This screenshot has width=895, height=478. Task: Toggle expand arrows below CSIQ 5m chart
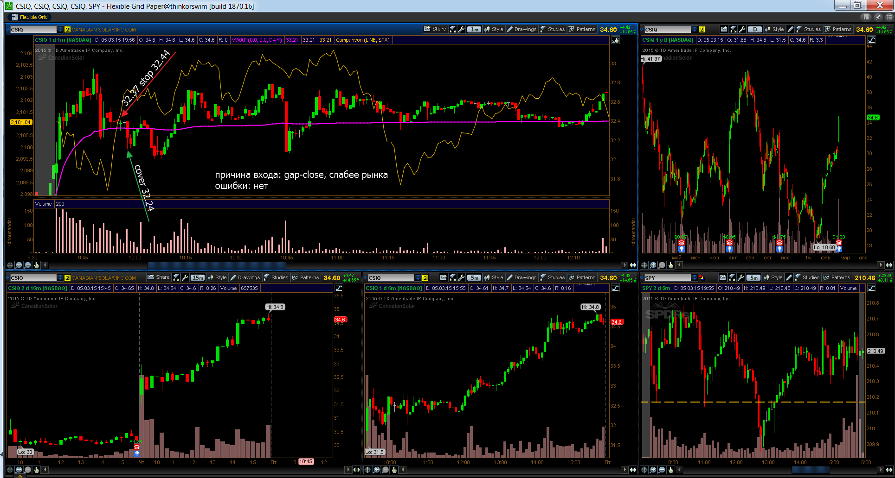[633, 470]
